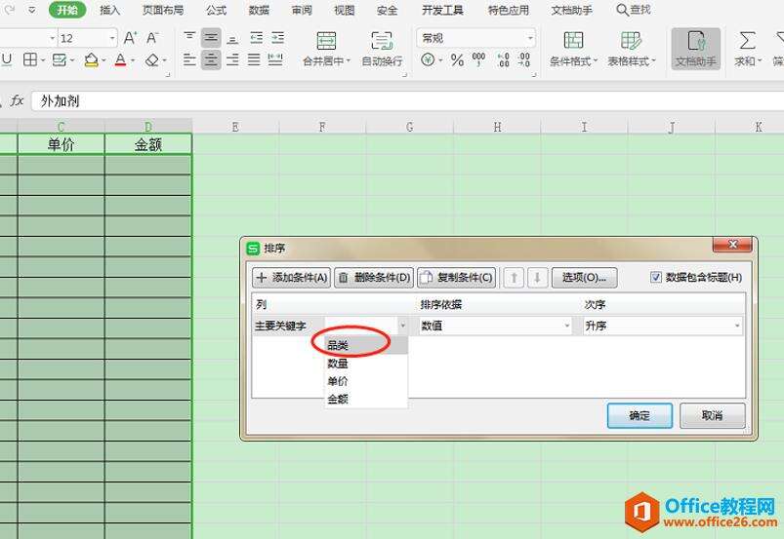Center text horizontally
The image size is (784, 539).
211,60
